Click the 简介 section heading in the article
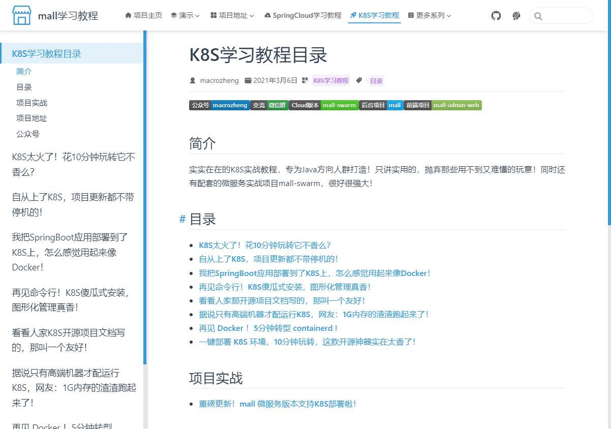 [x=202, y=143]
